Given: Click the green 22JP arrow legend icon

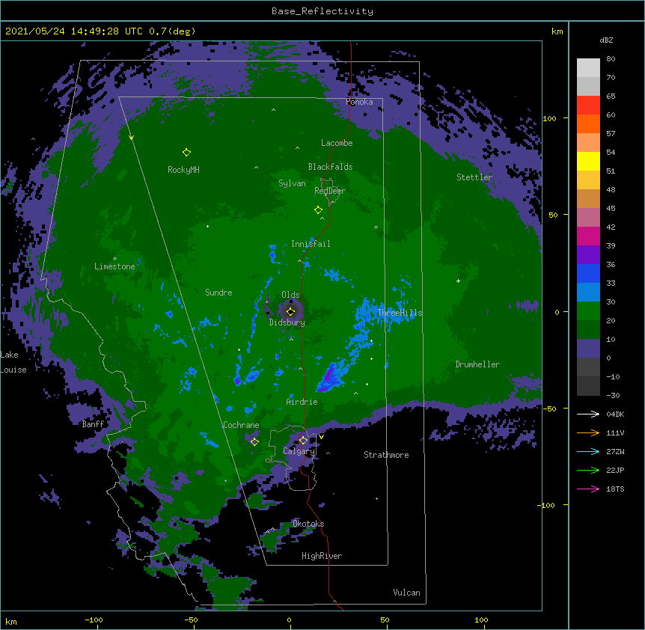Looking at the screenshot, I should point(588,470).
